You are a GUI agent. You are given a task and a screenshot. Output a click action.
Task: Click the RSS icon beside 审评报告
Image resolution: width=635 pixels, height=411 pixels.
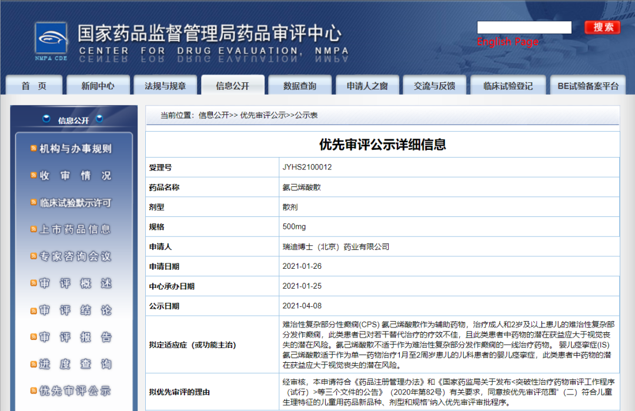click(x=34, y=336)
